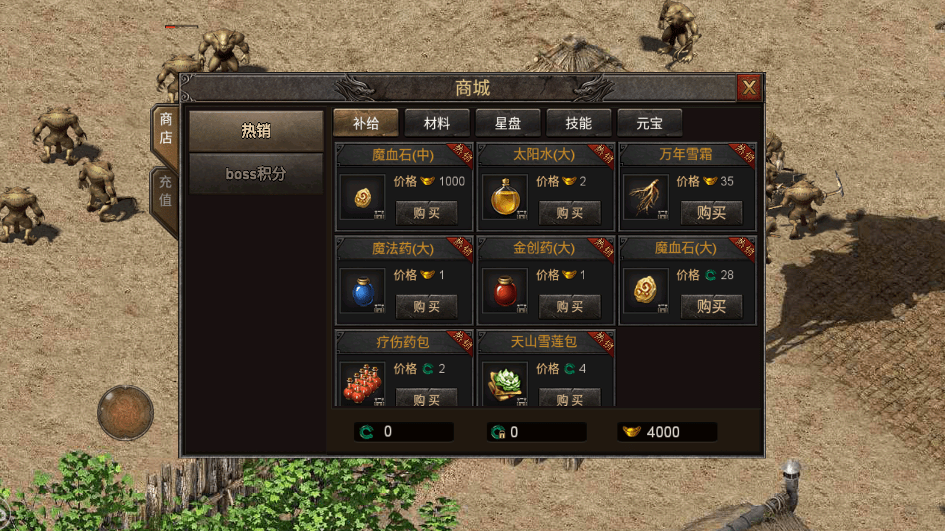Select the 天山雪莲包 lotus icon
Viewport: 945px width, 531px height.
[x=505, y=383]
